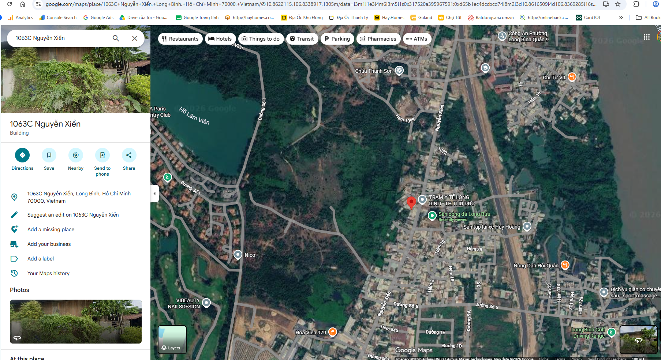The height and width of the screenshot is (360, 661).
Task: Open the place header photo
Action: pyautogui.click(x=76, y=80)
